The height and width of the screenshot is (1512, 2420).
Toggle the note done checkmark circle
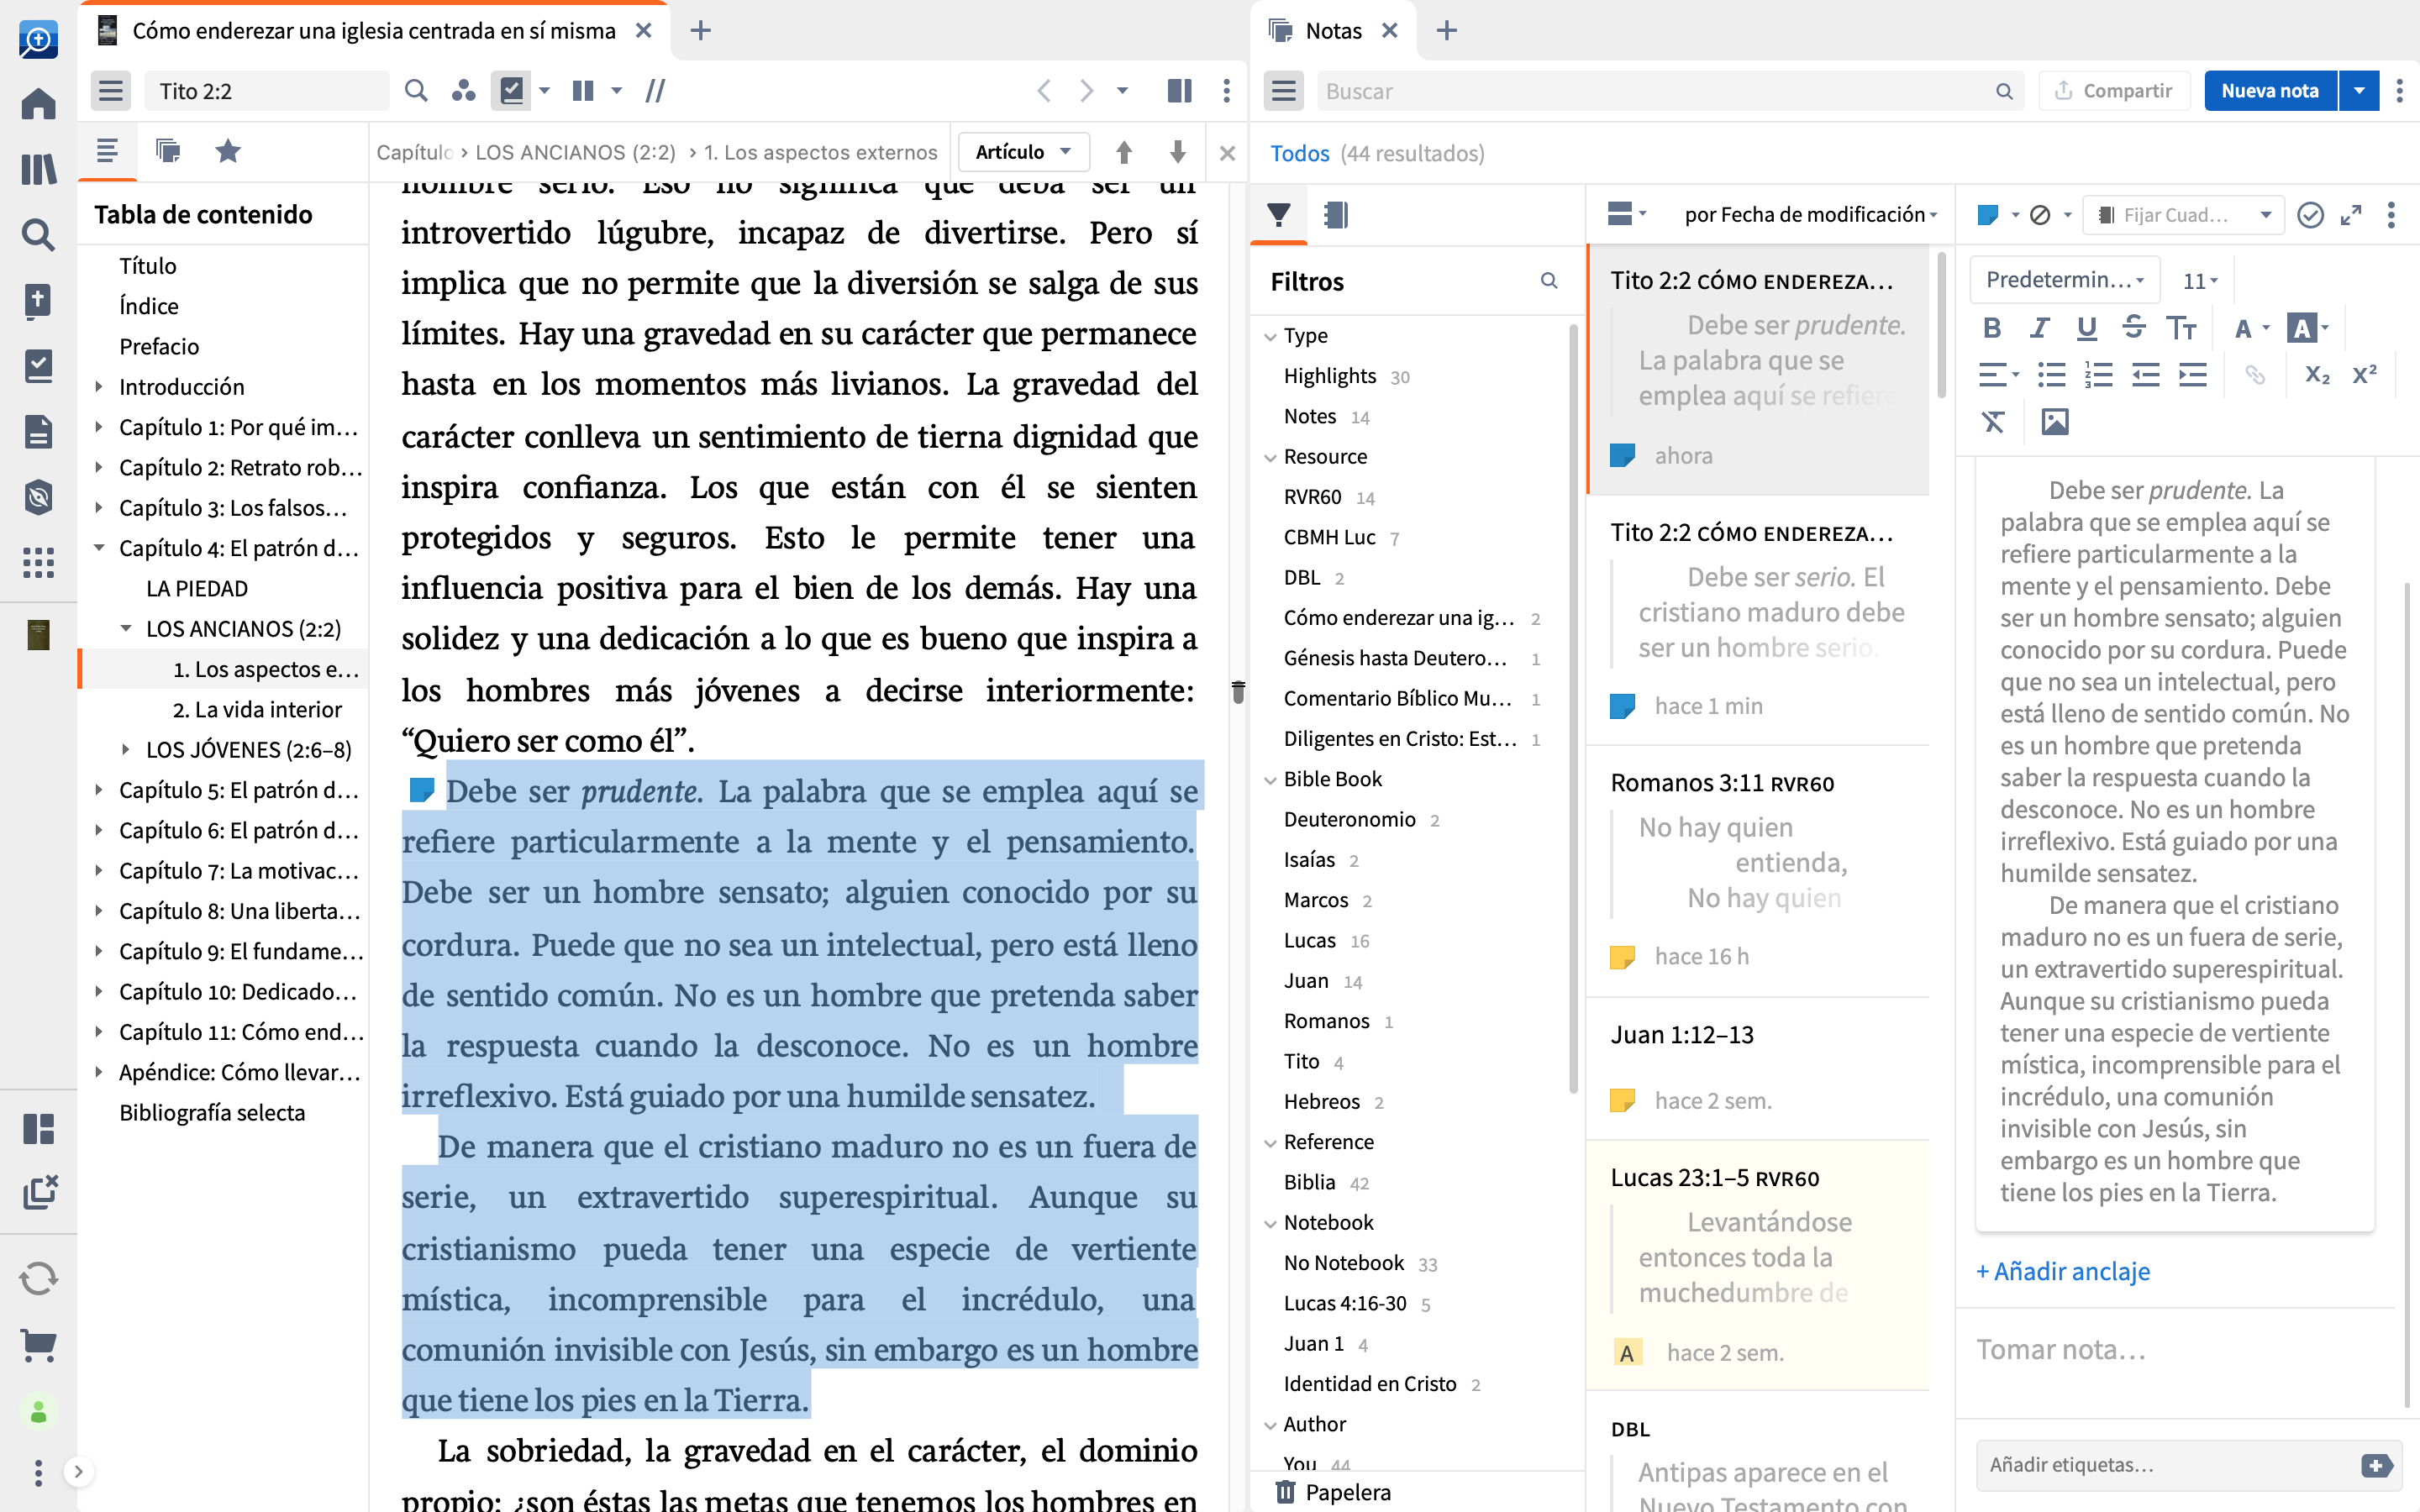tap(2309, 215)
